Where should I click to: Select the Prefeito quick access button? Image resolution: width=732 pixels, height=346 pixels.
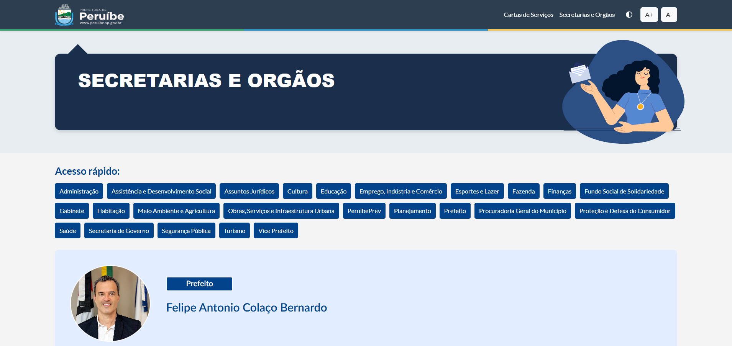click(x=455, y=211)
